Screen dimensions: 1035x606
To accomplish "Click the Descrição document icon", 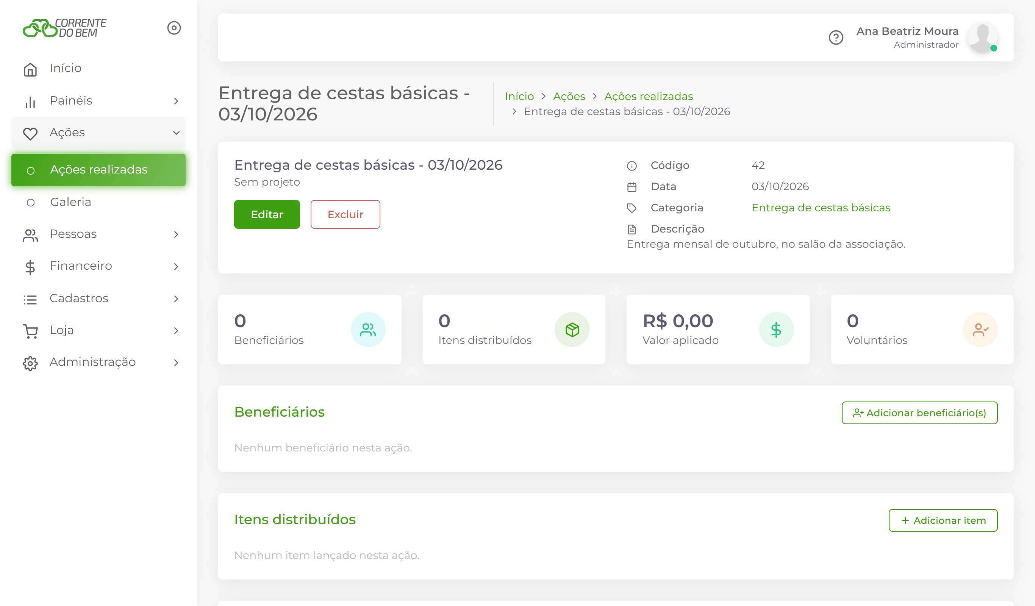I will pos(632,229).
